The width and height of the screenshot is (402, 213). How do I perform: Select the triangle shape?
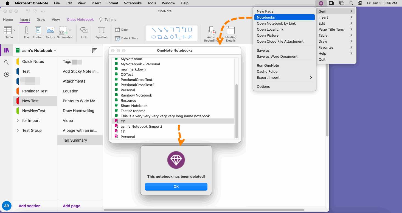pos(166,37)
